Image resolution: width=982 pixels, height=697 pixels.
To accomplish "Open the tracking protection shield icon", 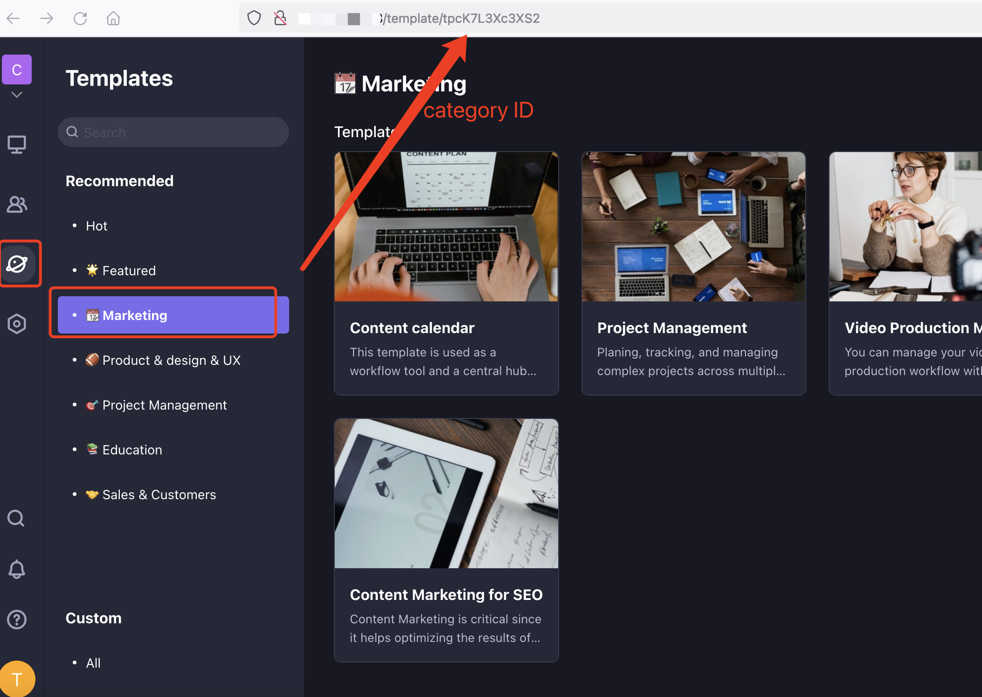I will pos(254,18).
